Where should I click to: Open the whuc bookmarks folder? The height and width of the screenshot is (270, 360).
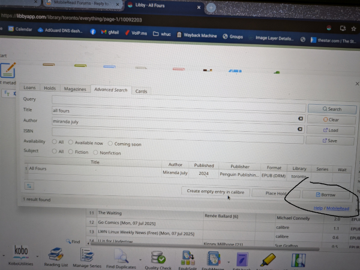[x=162, y=34]
